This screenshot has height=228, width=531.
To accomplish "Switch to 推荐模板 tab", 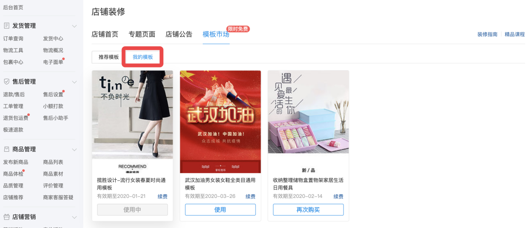I will pos(109,57).
